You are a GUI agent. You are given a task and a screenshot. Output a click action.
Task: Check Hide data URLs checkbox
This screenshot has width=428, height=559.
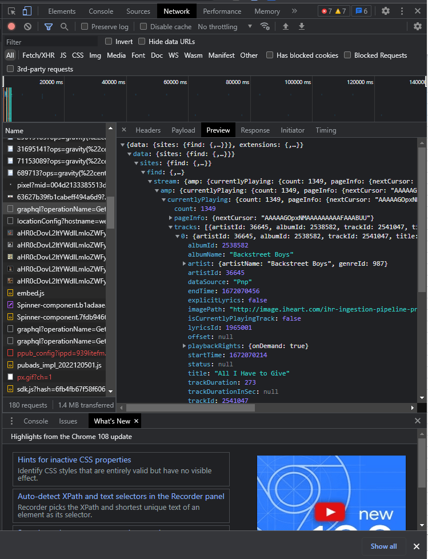[142, 41]
